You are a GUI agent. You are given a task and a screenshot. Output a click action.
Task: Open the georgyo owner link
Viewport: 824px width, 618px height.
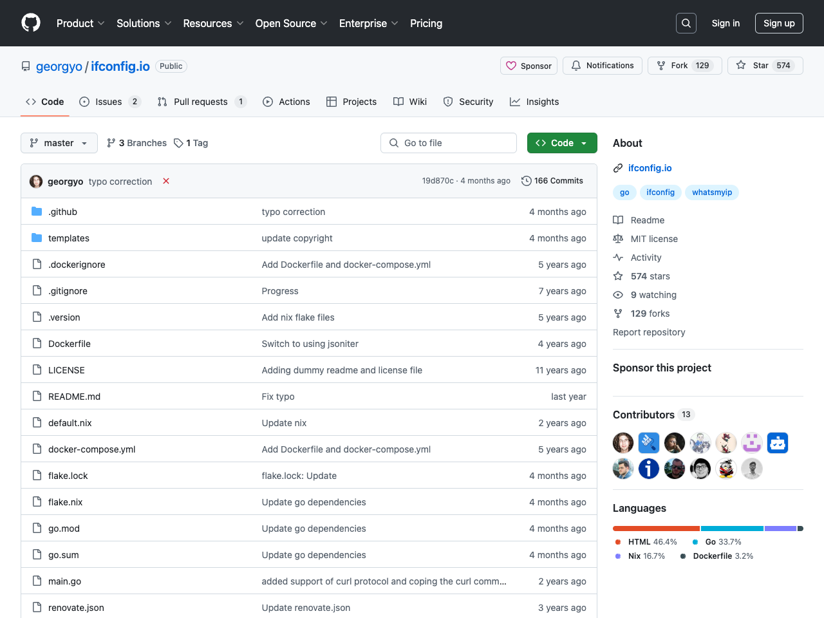(x=59, y=66)
